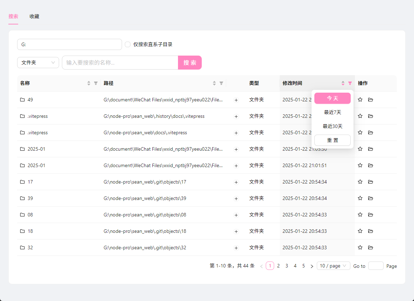Image resolution: width=414 pixels, height=301 pixels.
Task: Open the 10 / page size dropdown
Action: coord(333,266)
